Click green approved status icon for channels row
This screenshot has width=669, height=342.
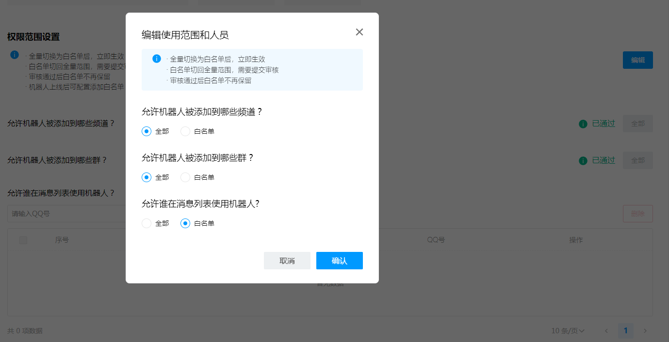coord(583,124)
